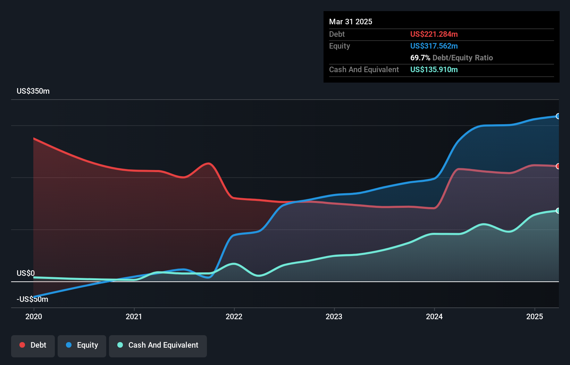Select the Debt endpoint marker on the chart
This screenshot has width=570, height=365.
[x=558, y=166]
